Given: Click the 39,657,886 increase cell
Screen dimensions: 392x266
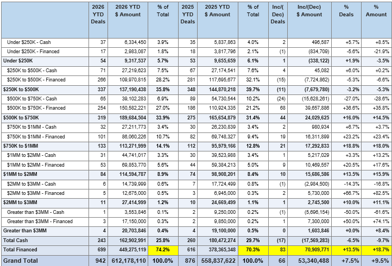Looking at the screenshot, I should pos(309,109).
